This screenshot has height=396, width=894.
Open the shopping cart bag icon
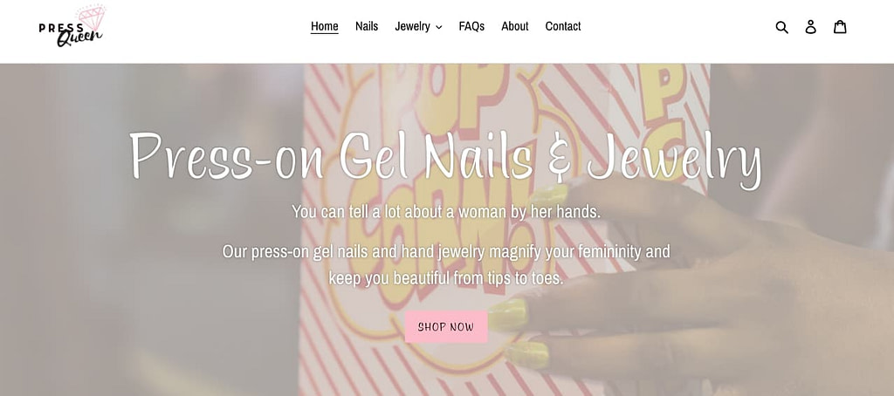pos(840,27)
